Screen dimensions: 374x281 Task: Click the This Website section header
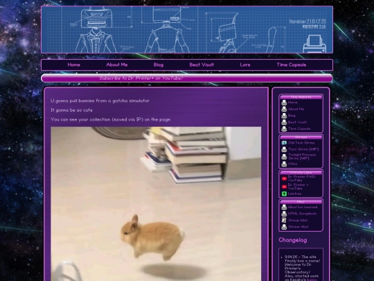tap(301, 97)
